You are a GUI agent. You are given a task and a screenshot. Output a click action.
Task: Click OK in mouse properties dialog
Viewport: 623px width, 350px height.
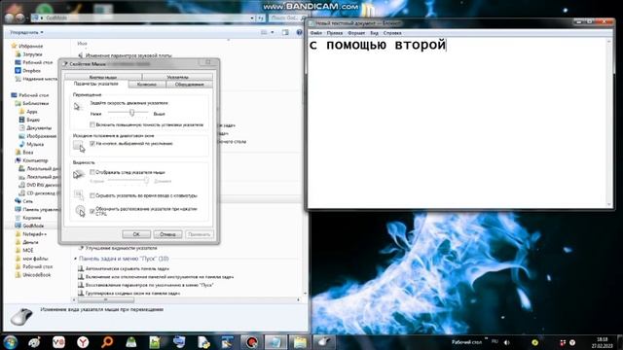tap(136, 234)
